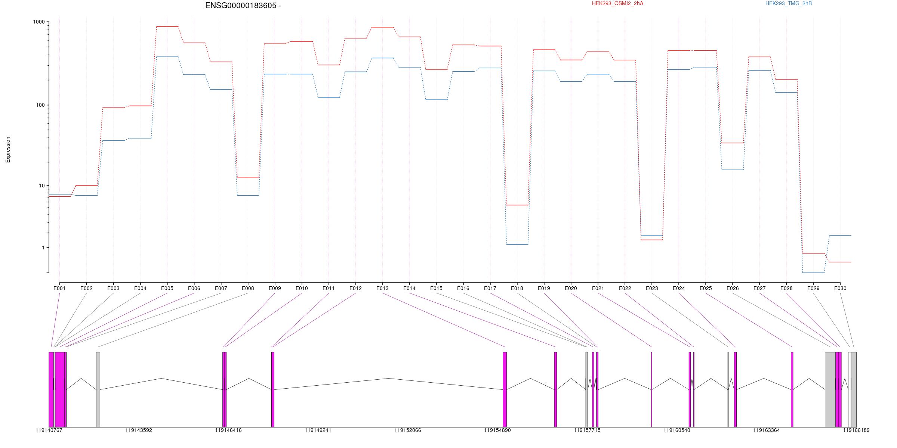897x448 pixels.
Task: Click the 1000 y-axis tick label
Action: [x=39, y=22]
